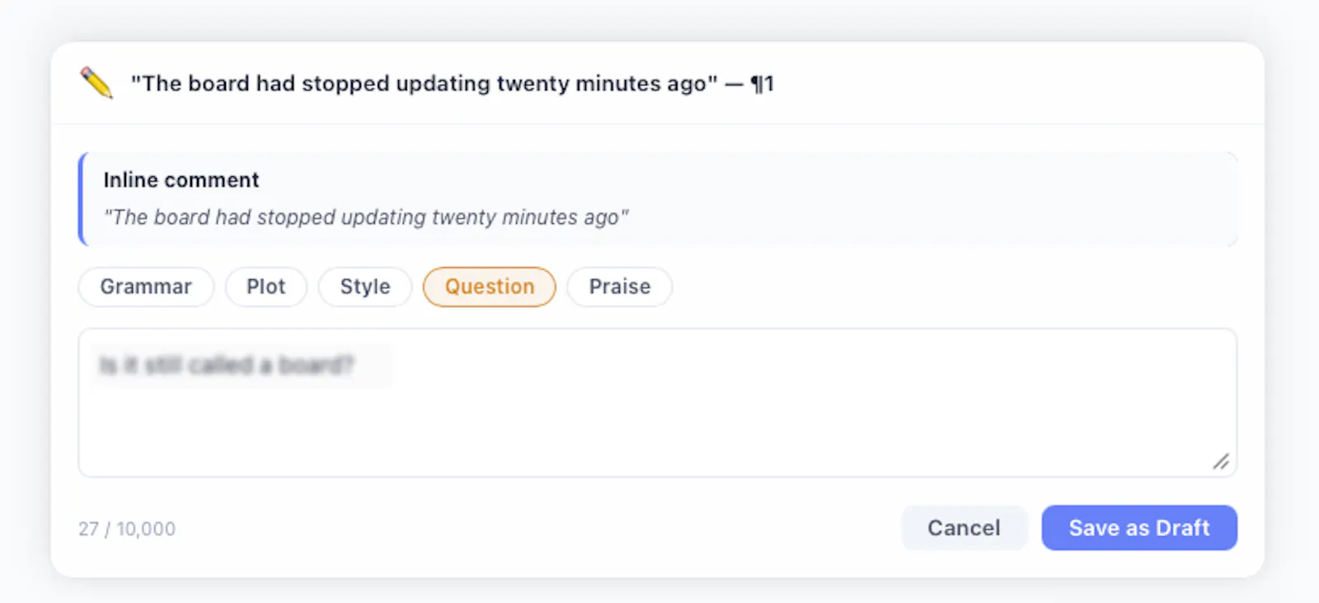Click the blue accent bar of quote block
This screenshot has width=1319, height=603.
pos(81,199)
